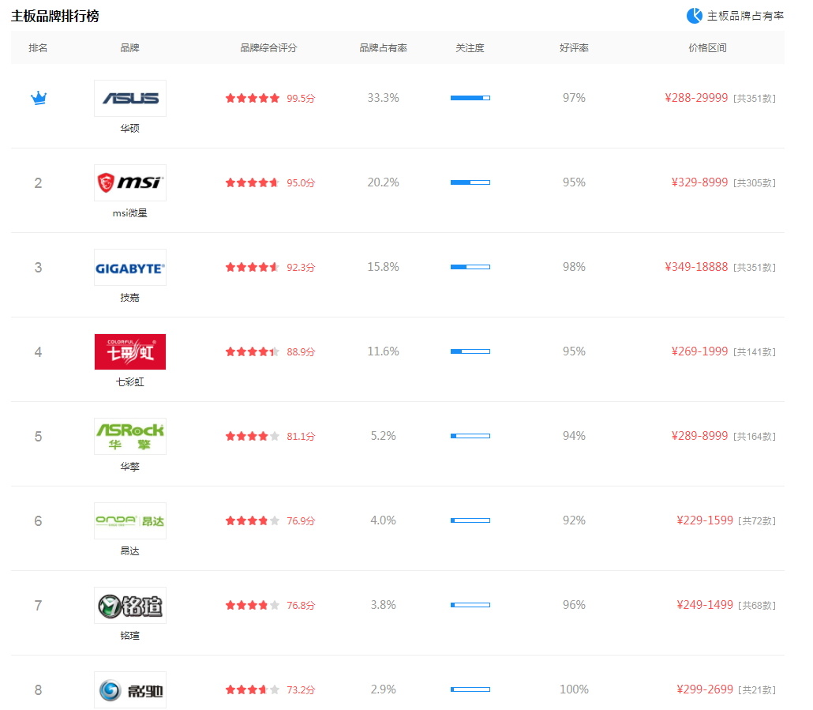Click GIGABYTE price range ¥349-18888
The width and height of the screenshot is (813, 710).
[696, 267]
